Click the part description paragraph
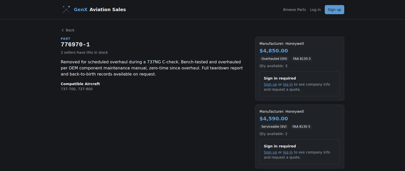The height and width of the screenshot is (171, 405). (152, 68)
